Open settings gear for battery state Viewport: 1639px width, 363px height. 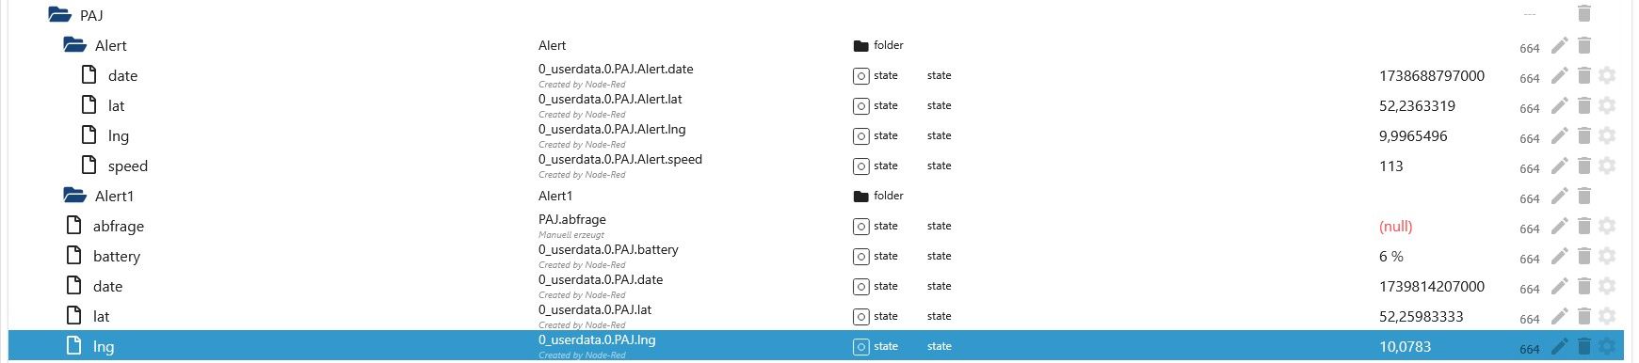(1607, 256)
